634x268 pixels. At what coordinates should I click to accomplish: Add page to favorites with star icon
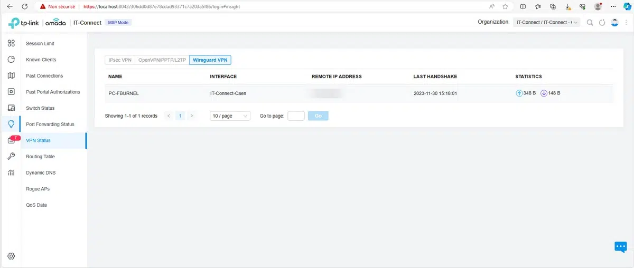point(506,6)
